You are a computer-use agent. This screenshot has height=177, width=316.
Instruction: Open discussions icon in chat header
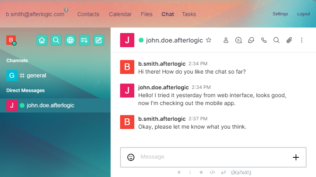(x=251, y=40)
